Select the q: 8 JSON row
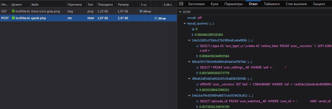The width and height of the screenshot is (332, 109). pyautogui.click(x=195, y=29)
